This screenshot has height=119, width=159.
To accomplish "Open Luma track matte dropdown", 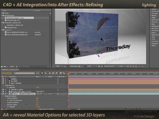I will click(x=52, y=94).
